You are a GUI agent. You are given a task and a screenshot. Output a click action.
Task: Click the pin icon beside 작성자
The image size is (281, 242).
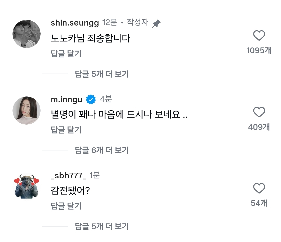(x=156, y=24)
